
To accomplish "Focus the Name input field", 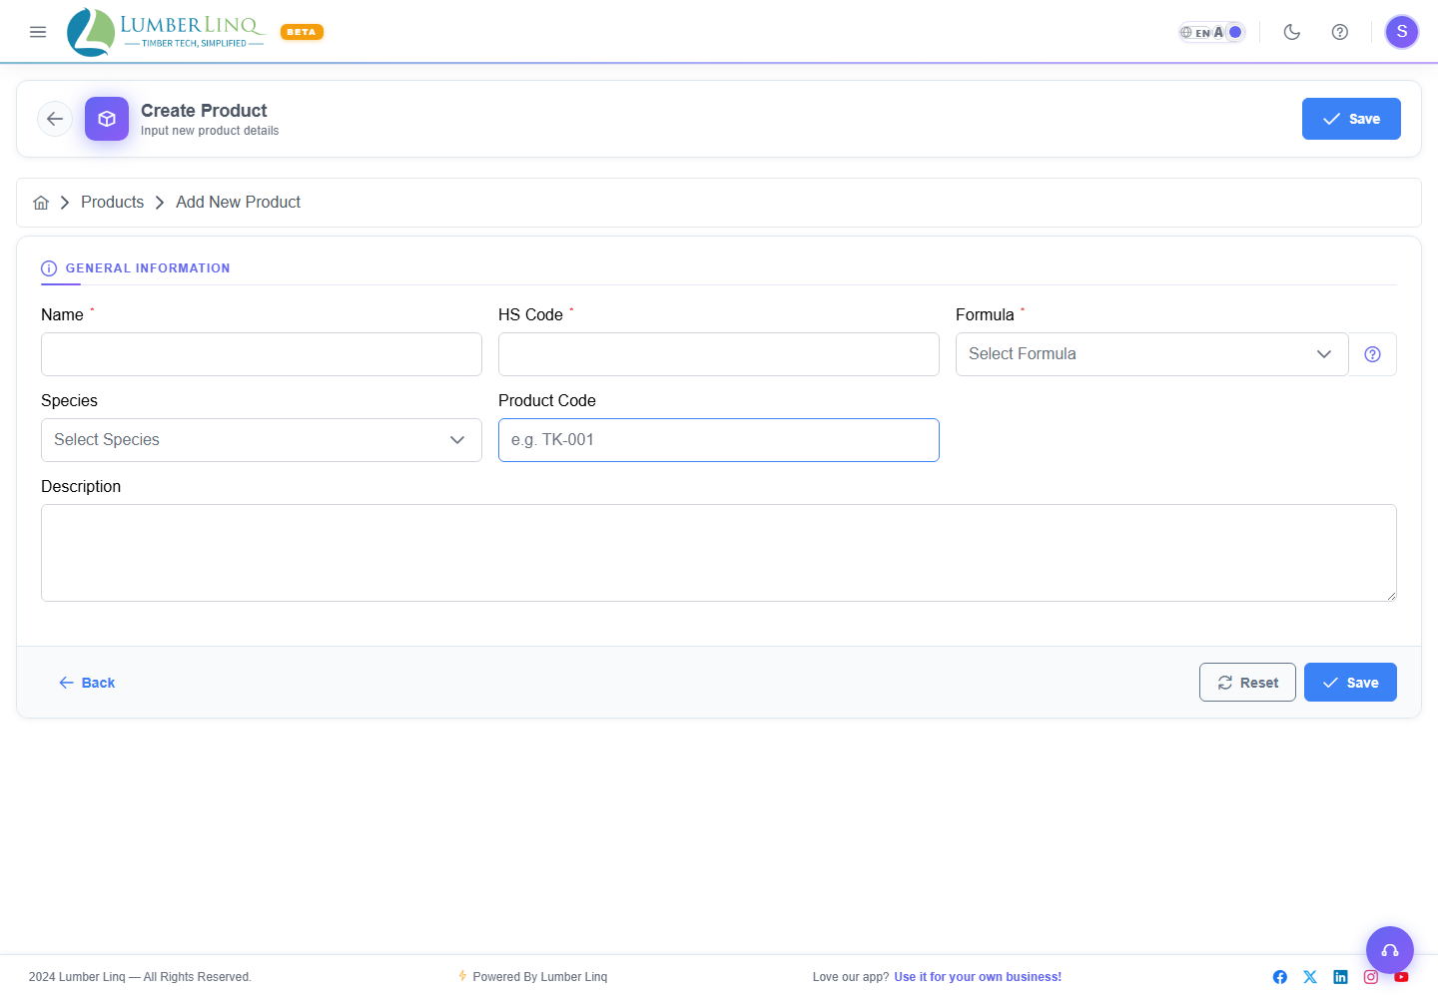I will point(262,354).
